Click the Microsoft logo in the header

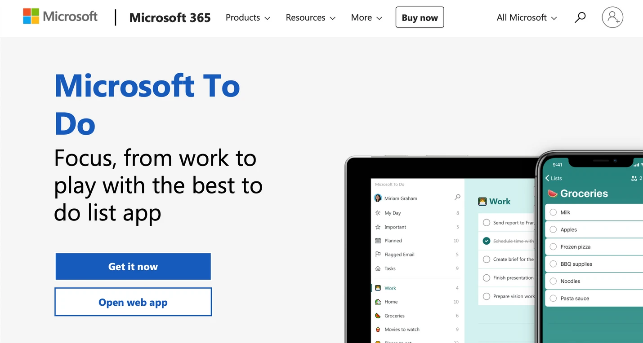click(x=60, y=16)
